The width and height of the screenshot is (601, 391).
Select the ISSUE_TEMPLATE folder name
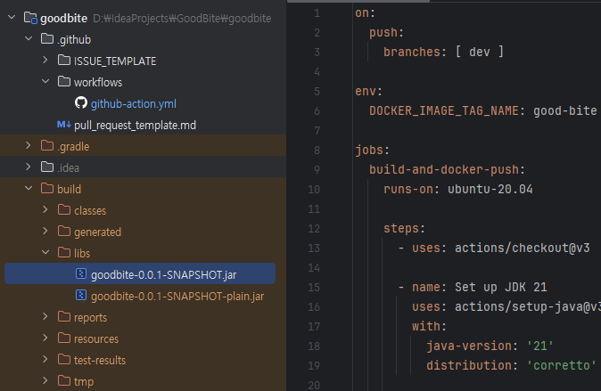coord(115,61)
